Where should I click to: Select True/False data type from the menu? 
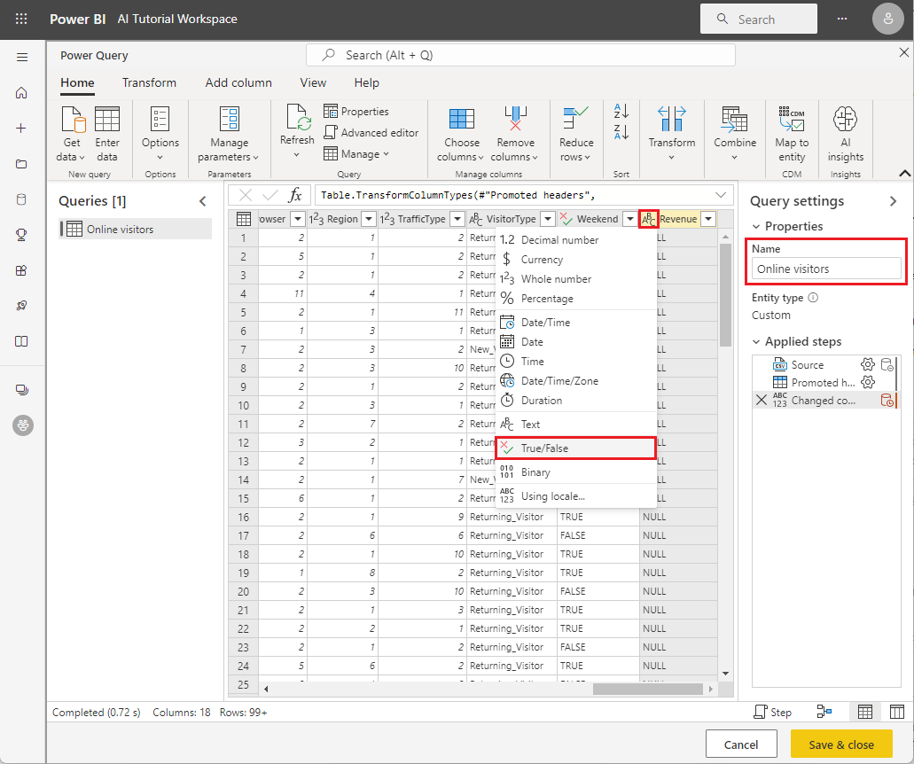point(575,448)
